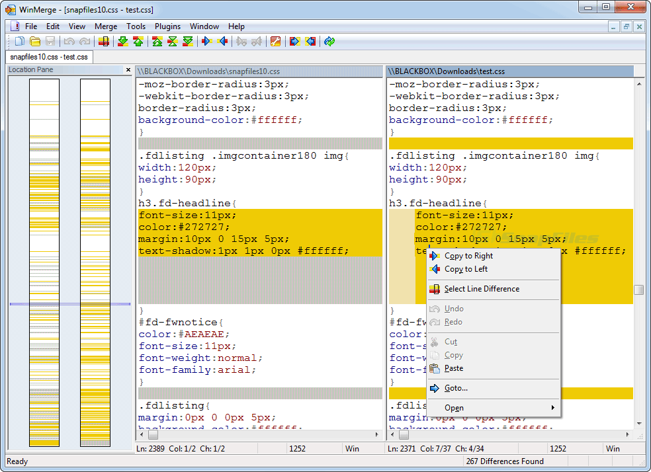Switch to the snapfiles10.css - test.css tab

[x=49, y=57]
